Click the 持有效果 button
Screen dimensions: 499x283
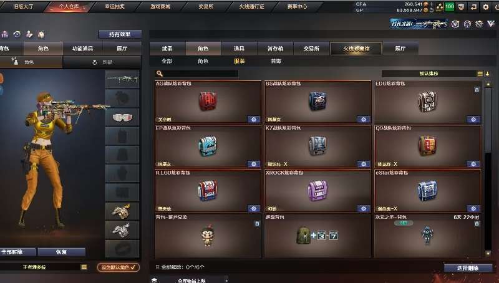pos(120,34)
